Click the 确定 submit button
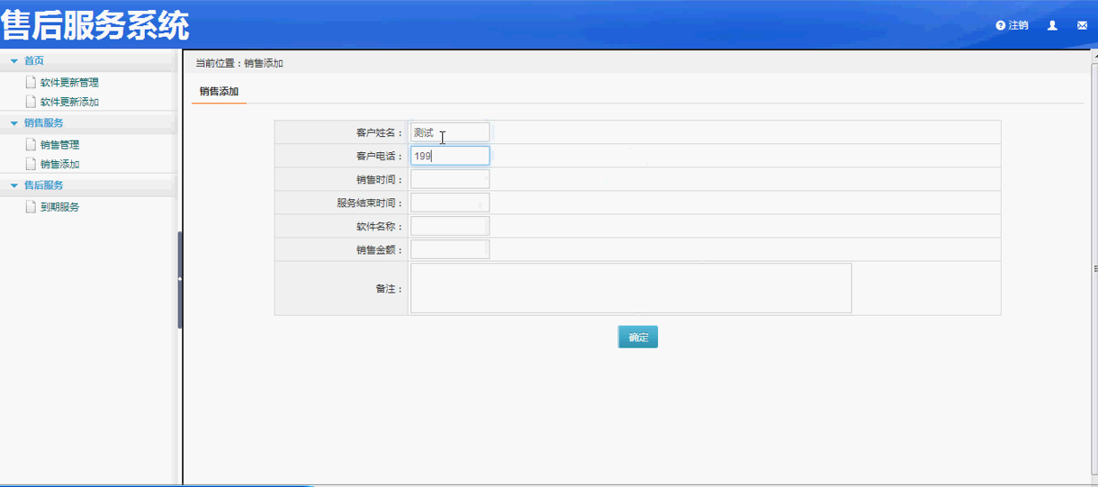The width and height of the screenshot is (1098, 487). click(638, 338)
